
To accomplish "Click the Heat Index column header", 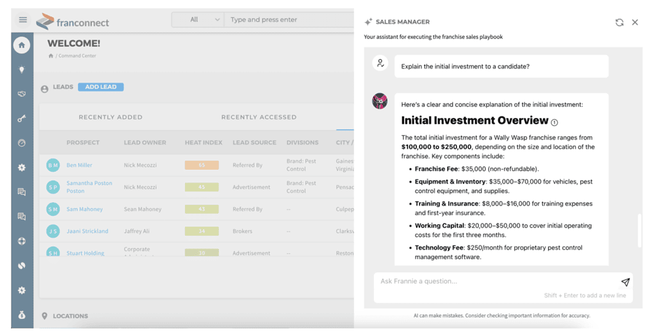I will [x=204, y=142].
